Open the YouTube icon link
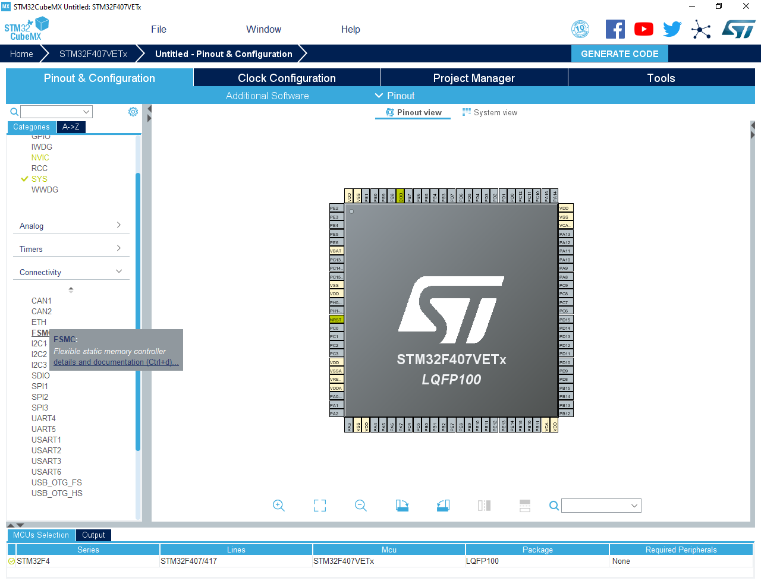 coord(644,29)
